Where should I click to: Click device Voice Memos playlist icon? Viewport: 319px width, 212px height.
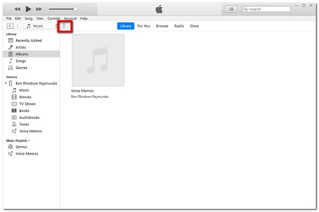pos(14,131)
